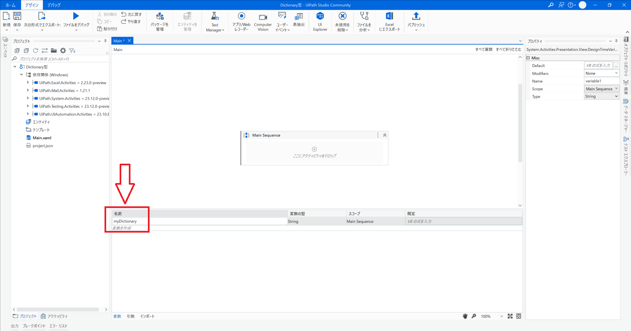Open 出力 (Output) panel tab
631x331 pixels.
click(15, 326)
